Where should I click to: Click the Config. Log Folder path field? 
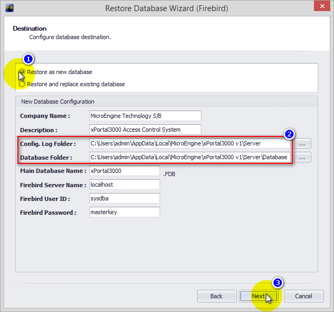coord(189,143)
